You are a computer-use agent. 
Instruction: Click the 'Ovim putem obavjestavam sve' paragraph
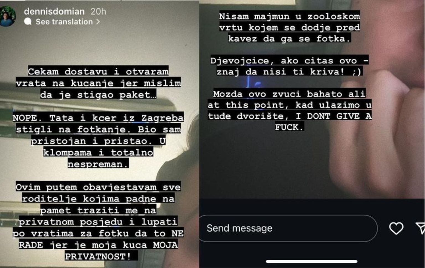tap(98, 222)
